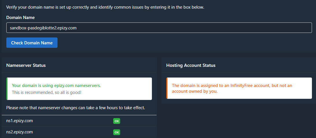Image resolution: width=316 pixels, height=138 pixels.
Task: Click the Domain Name input field
Action: (x=159, y=28)
